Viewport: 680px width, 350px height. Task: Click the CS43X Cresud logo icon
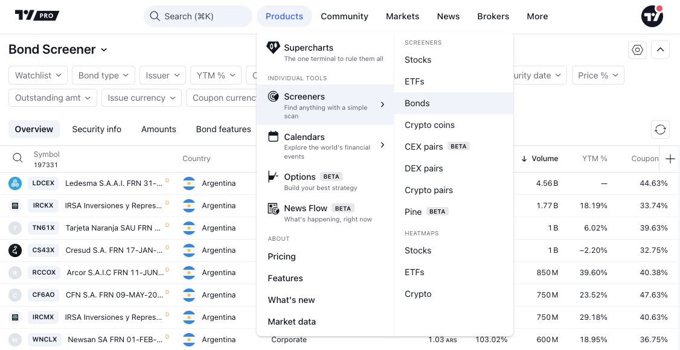pos(15,250)
